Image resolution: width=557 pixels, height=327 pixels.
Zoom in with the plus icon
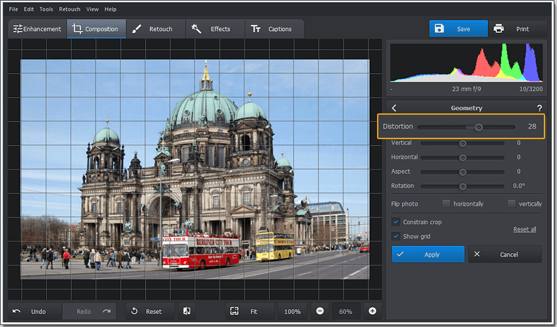point(372,311)
